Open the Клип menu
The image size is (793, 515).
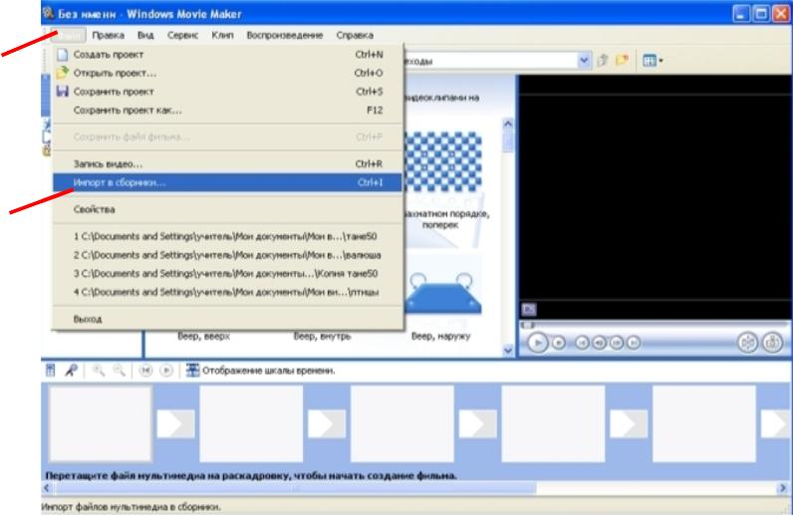pos(222,35)
